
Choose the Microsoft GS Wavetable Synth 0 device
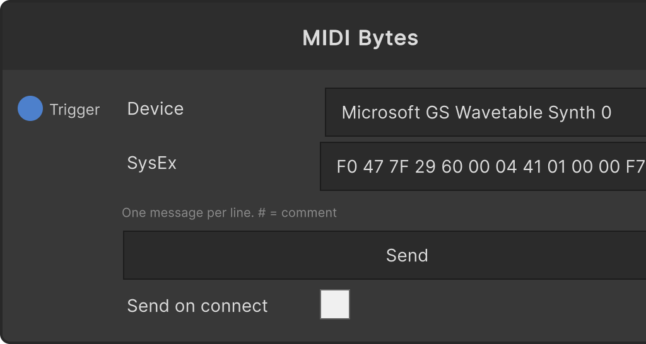point(476,112)
